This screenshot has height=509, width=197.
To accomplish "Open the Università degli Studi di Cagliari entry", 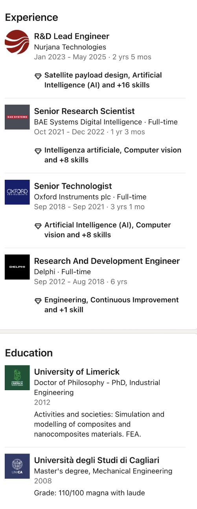I will 97,460.
